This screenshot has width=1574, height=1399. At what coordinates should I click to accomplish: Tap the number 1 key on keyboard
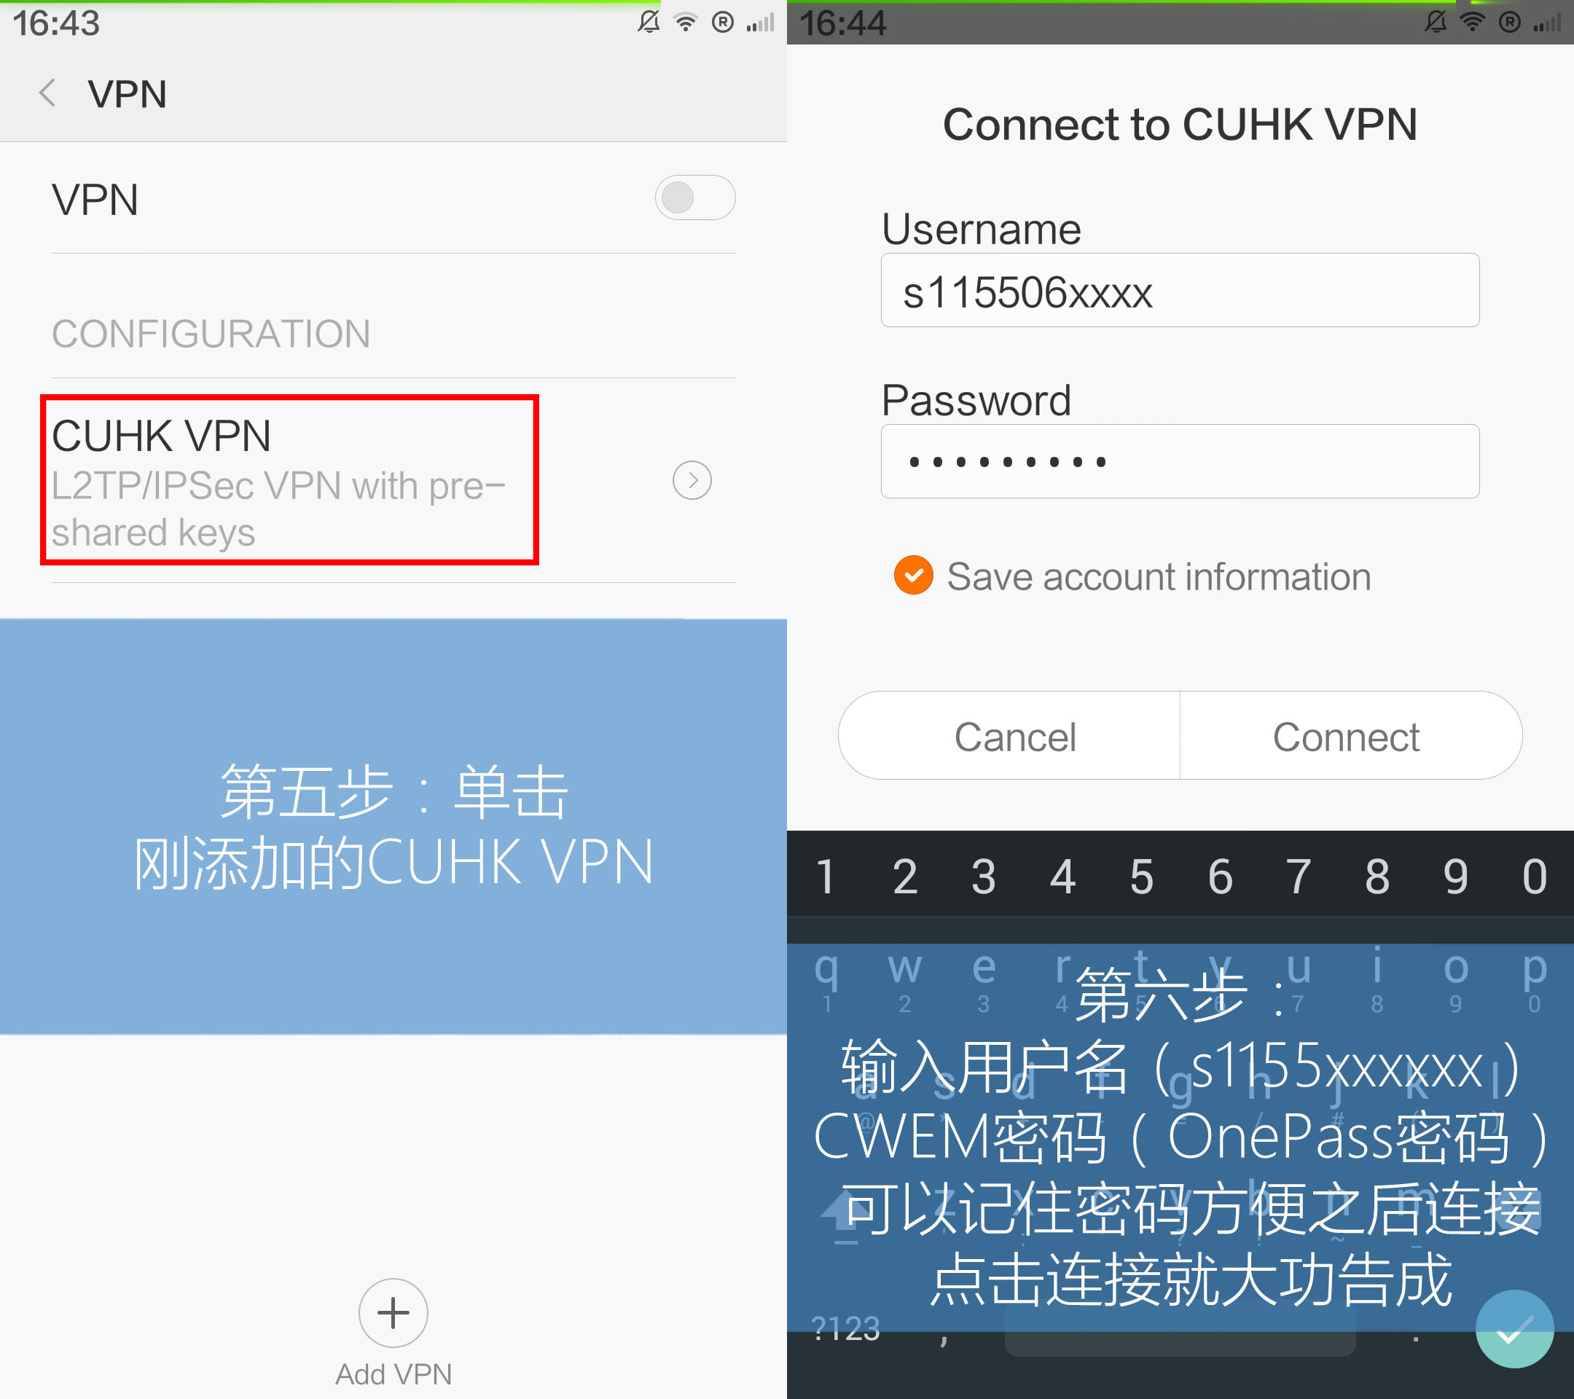[826, 875]
